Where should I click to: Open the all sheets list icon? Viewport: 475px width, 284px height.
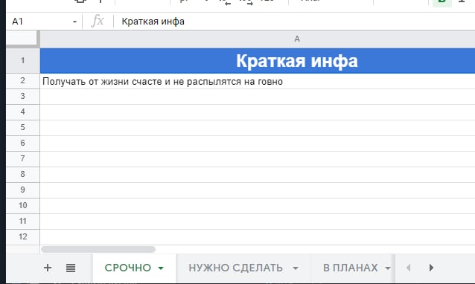coord(71,268)
